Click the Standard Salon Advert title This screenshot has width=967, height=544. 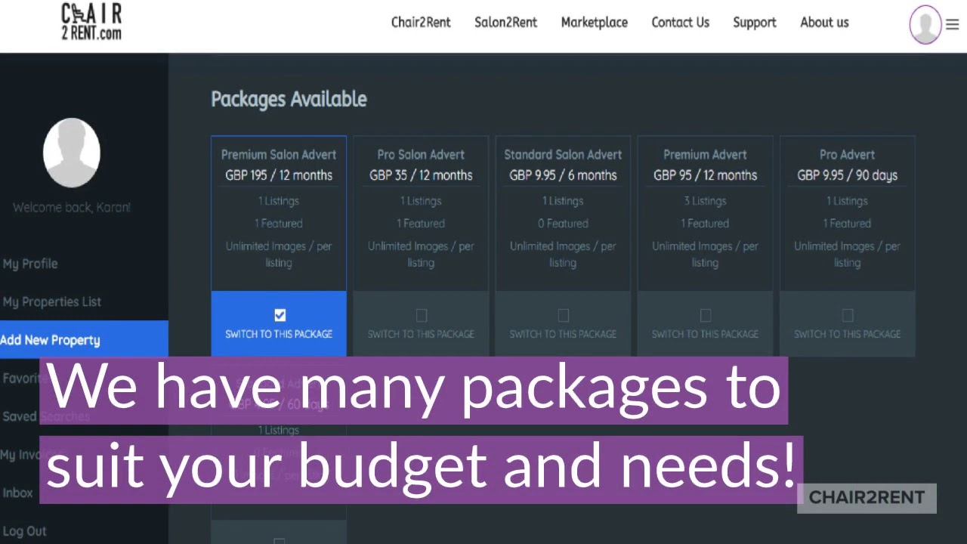tap(563, 154)
